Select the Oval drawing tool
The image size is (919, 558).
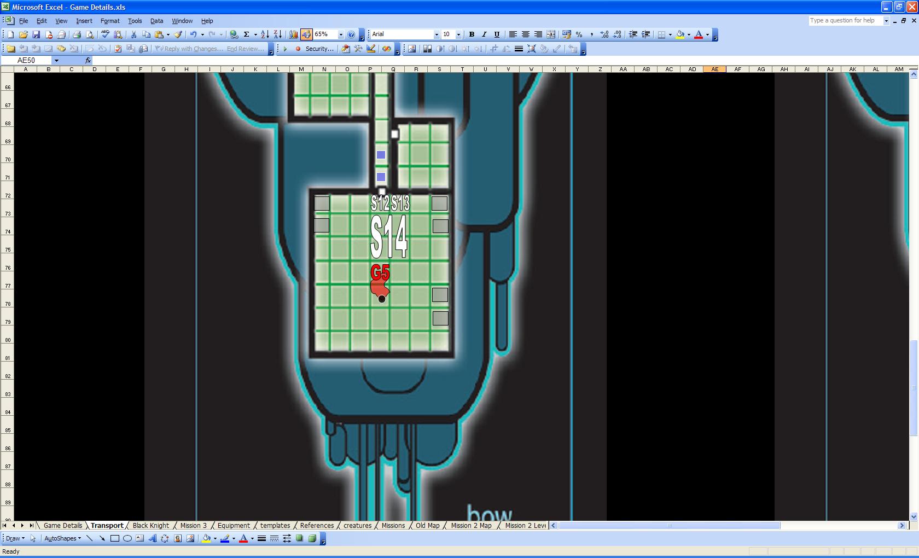127,538
